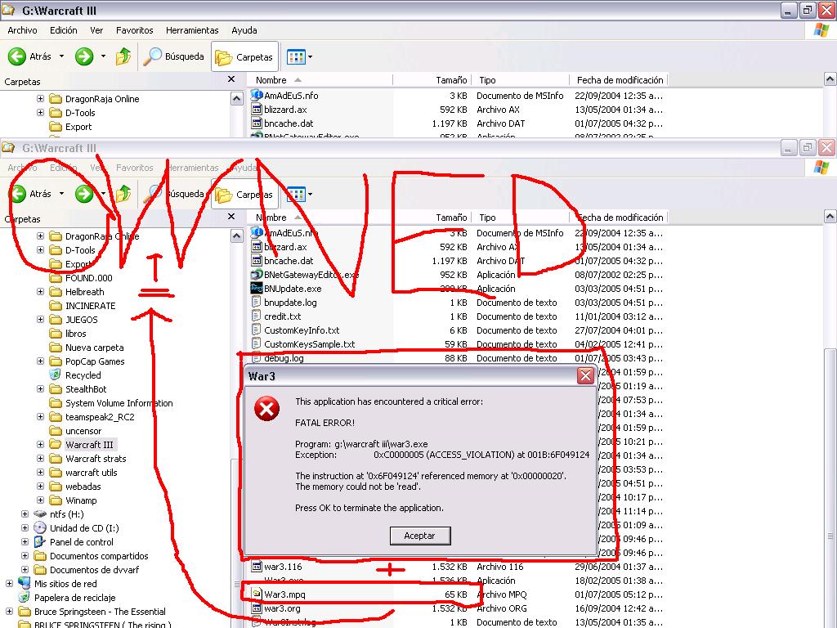
Task: Select Mis sitios de red network icon
Action: 25,583
